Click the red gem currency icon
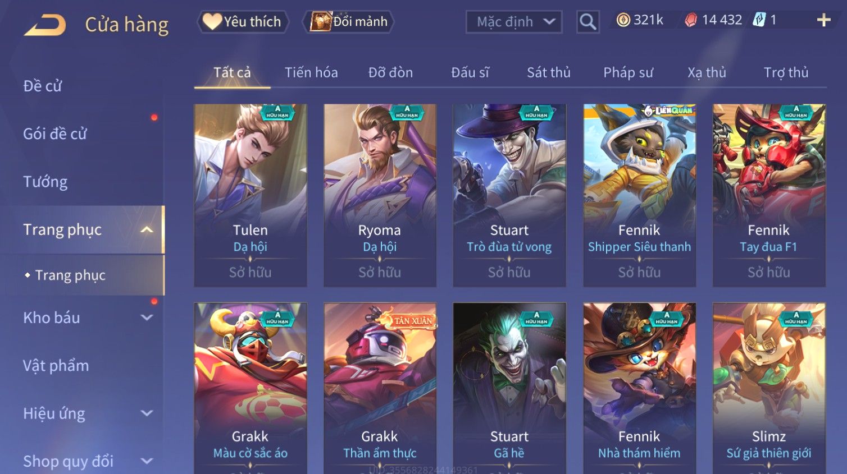Viewport: 847px width, 474px height. point(691,20)
